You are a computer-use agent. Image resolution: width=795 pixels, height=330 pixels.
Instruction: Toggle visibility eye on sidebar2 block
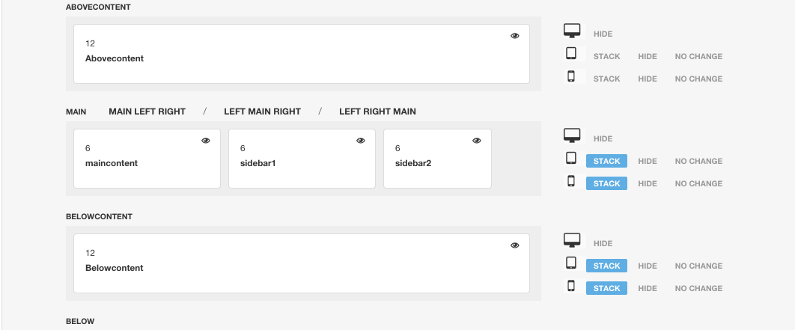pyautogui.click(x=477, y=141)
